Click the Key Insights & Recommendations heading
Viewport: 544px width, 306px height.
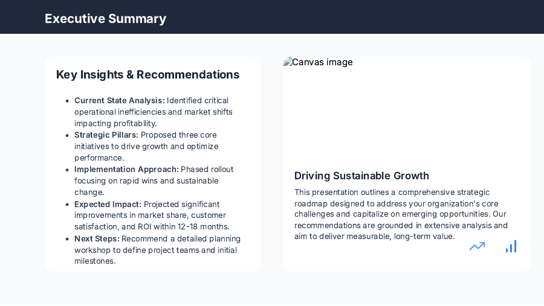(x=147, y=75)
